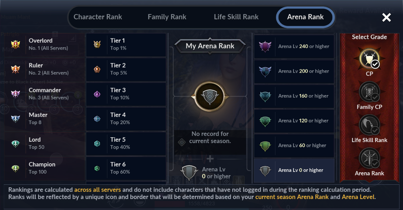This screenshot has width=403, height=210.
Task: Select the CP grade shield icon
Action: (x=369, y=59)
